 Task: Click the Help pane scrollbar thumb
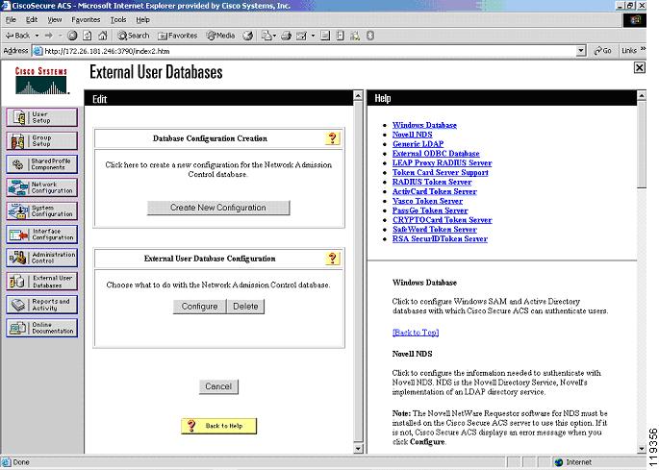[x=642, y=144]
